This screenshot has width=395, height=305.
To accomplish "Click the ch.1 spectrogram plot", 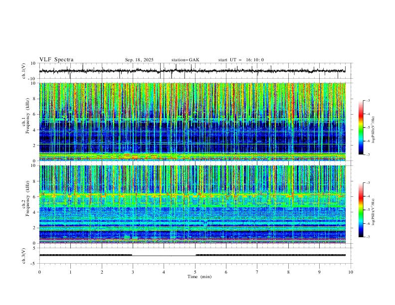I will [193, 122].
